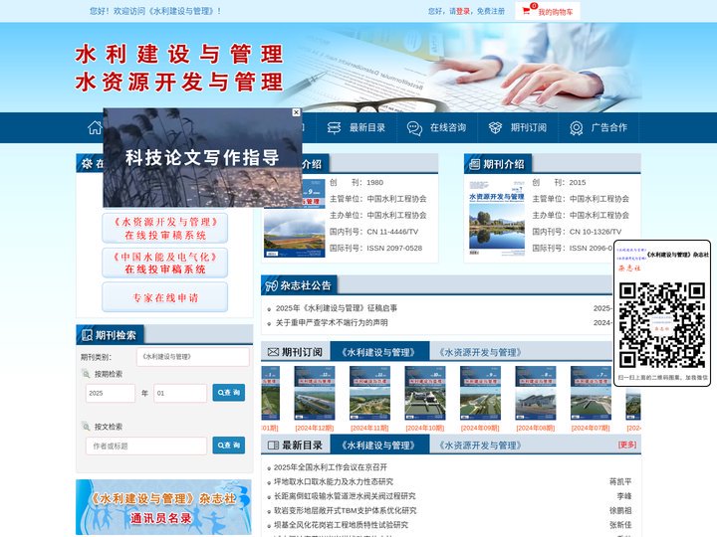Open the 通讯员名录 banner
717x537 pixels.
(163, 507)
